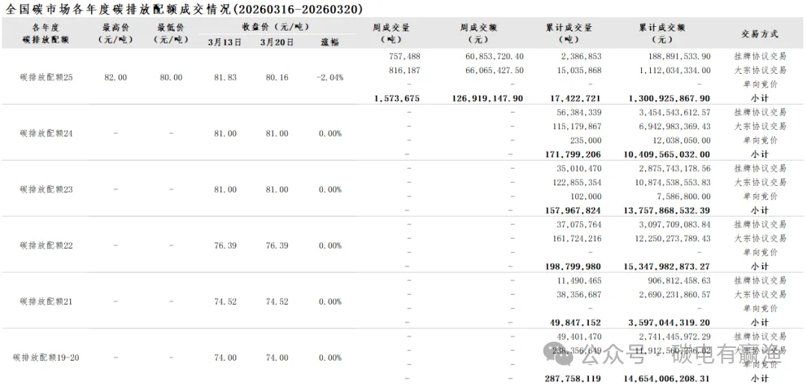Select the 最低价 column header

171,34
